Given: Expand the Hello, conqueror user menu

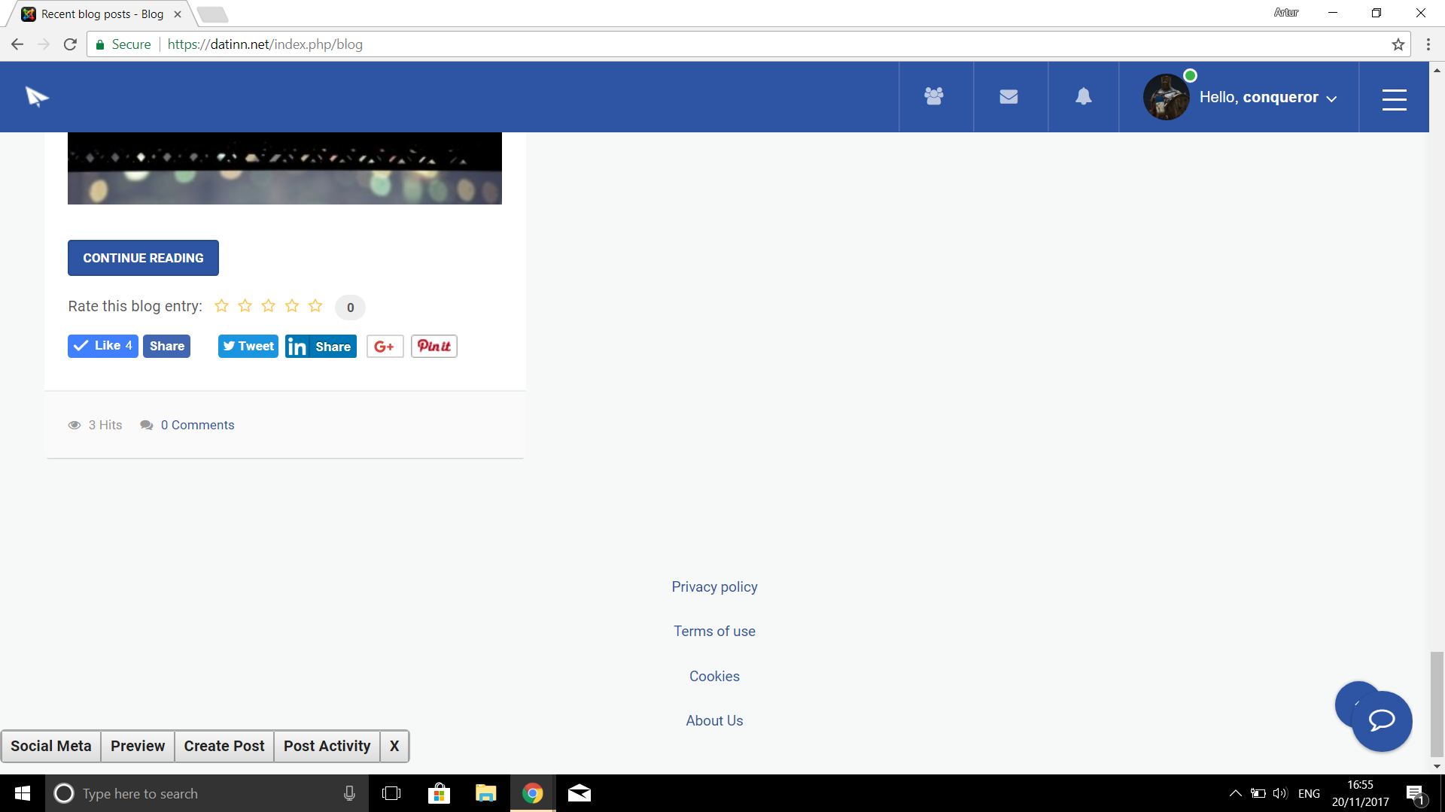Looking at the screenshot, I should (1267, 97).
